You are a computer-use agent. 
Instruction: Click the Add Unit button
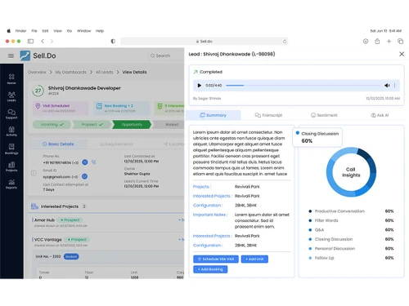254,259
